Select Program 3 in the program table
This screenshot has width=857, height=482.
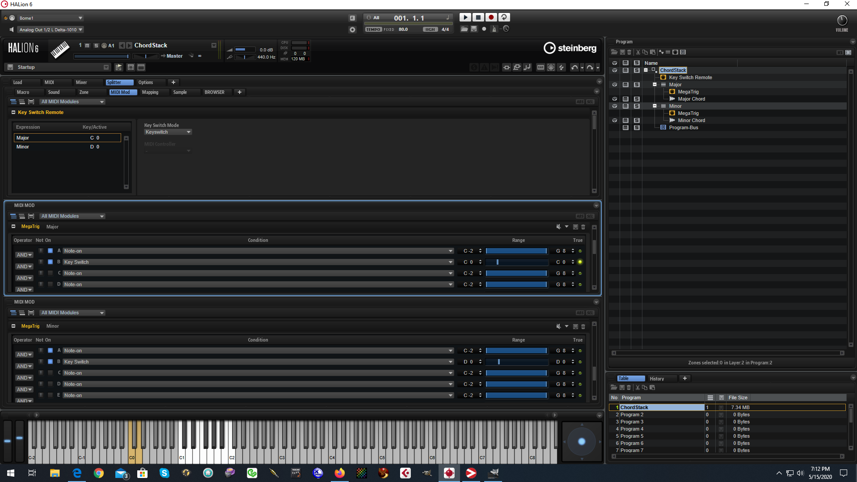(727, 422)
